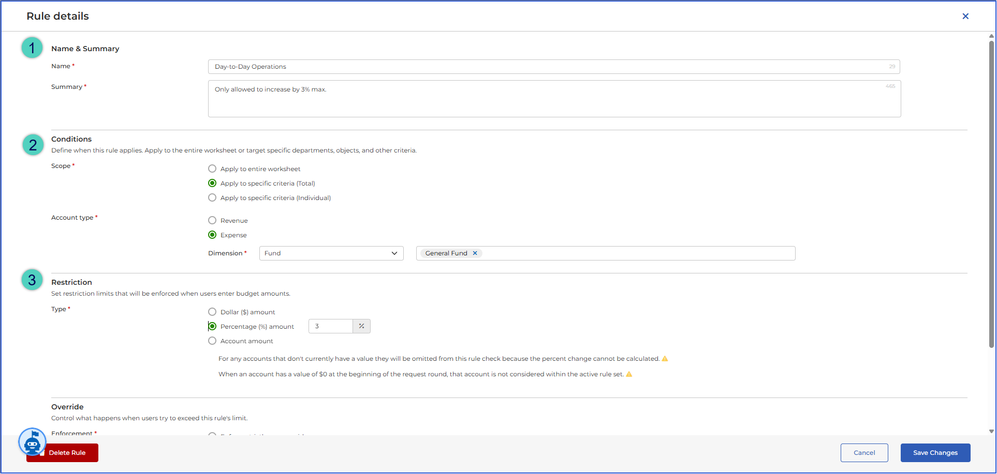Click the warning icon after $0 value note

pos(629,374)
